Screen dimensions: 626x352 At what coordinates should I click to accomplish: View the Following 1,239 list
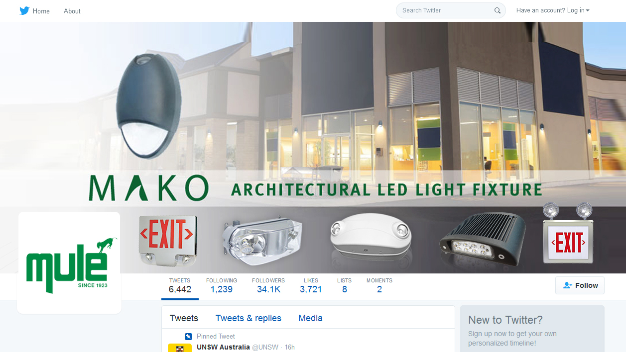(x=222, y=286)
